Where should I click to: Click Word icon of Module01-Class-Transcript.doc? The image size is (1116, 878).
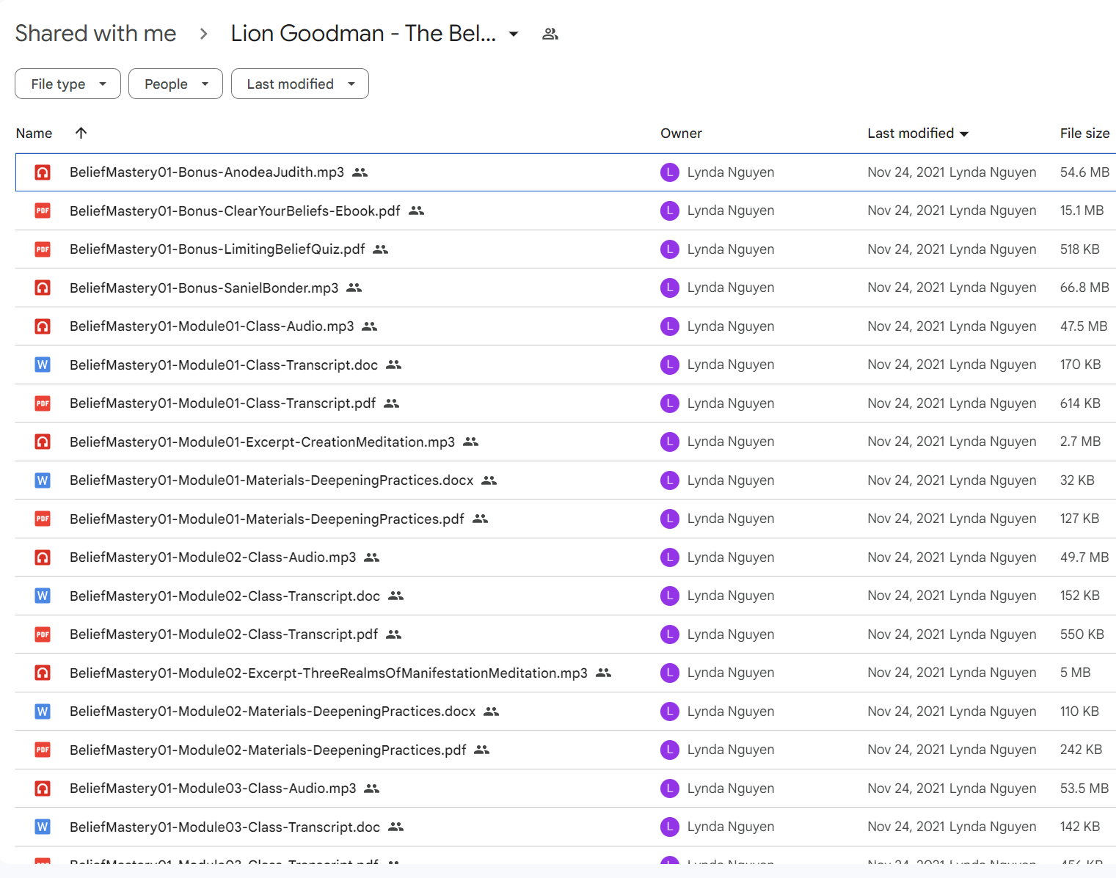43,365
